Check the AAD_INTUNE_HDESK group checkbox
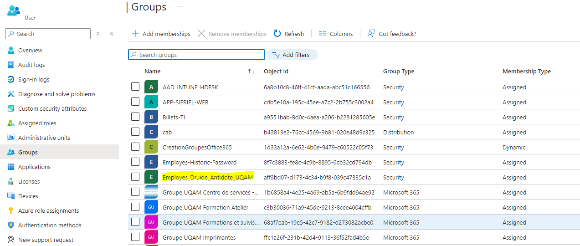This screenshot has height=246, width=580. (x=135, y=87)
